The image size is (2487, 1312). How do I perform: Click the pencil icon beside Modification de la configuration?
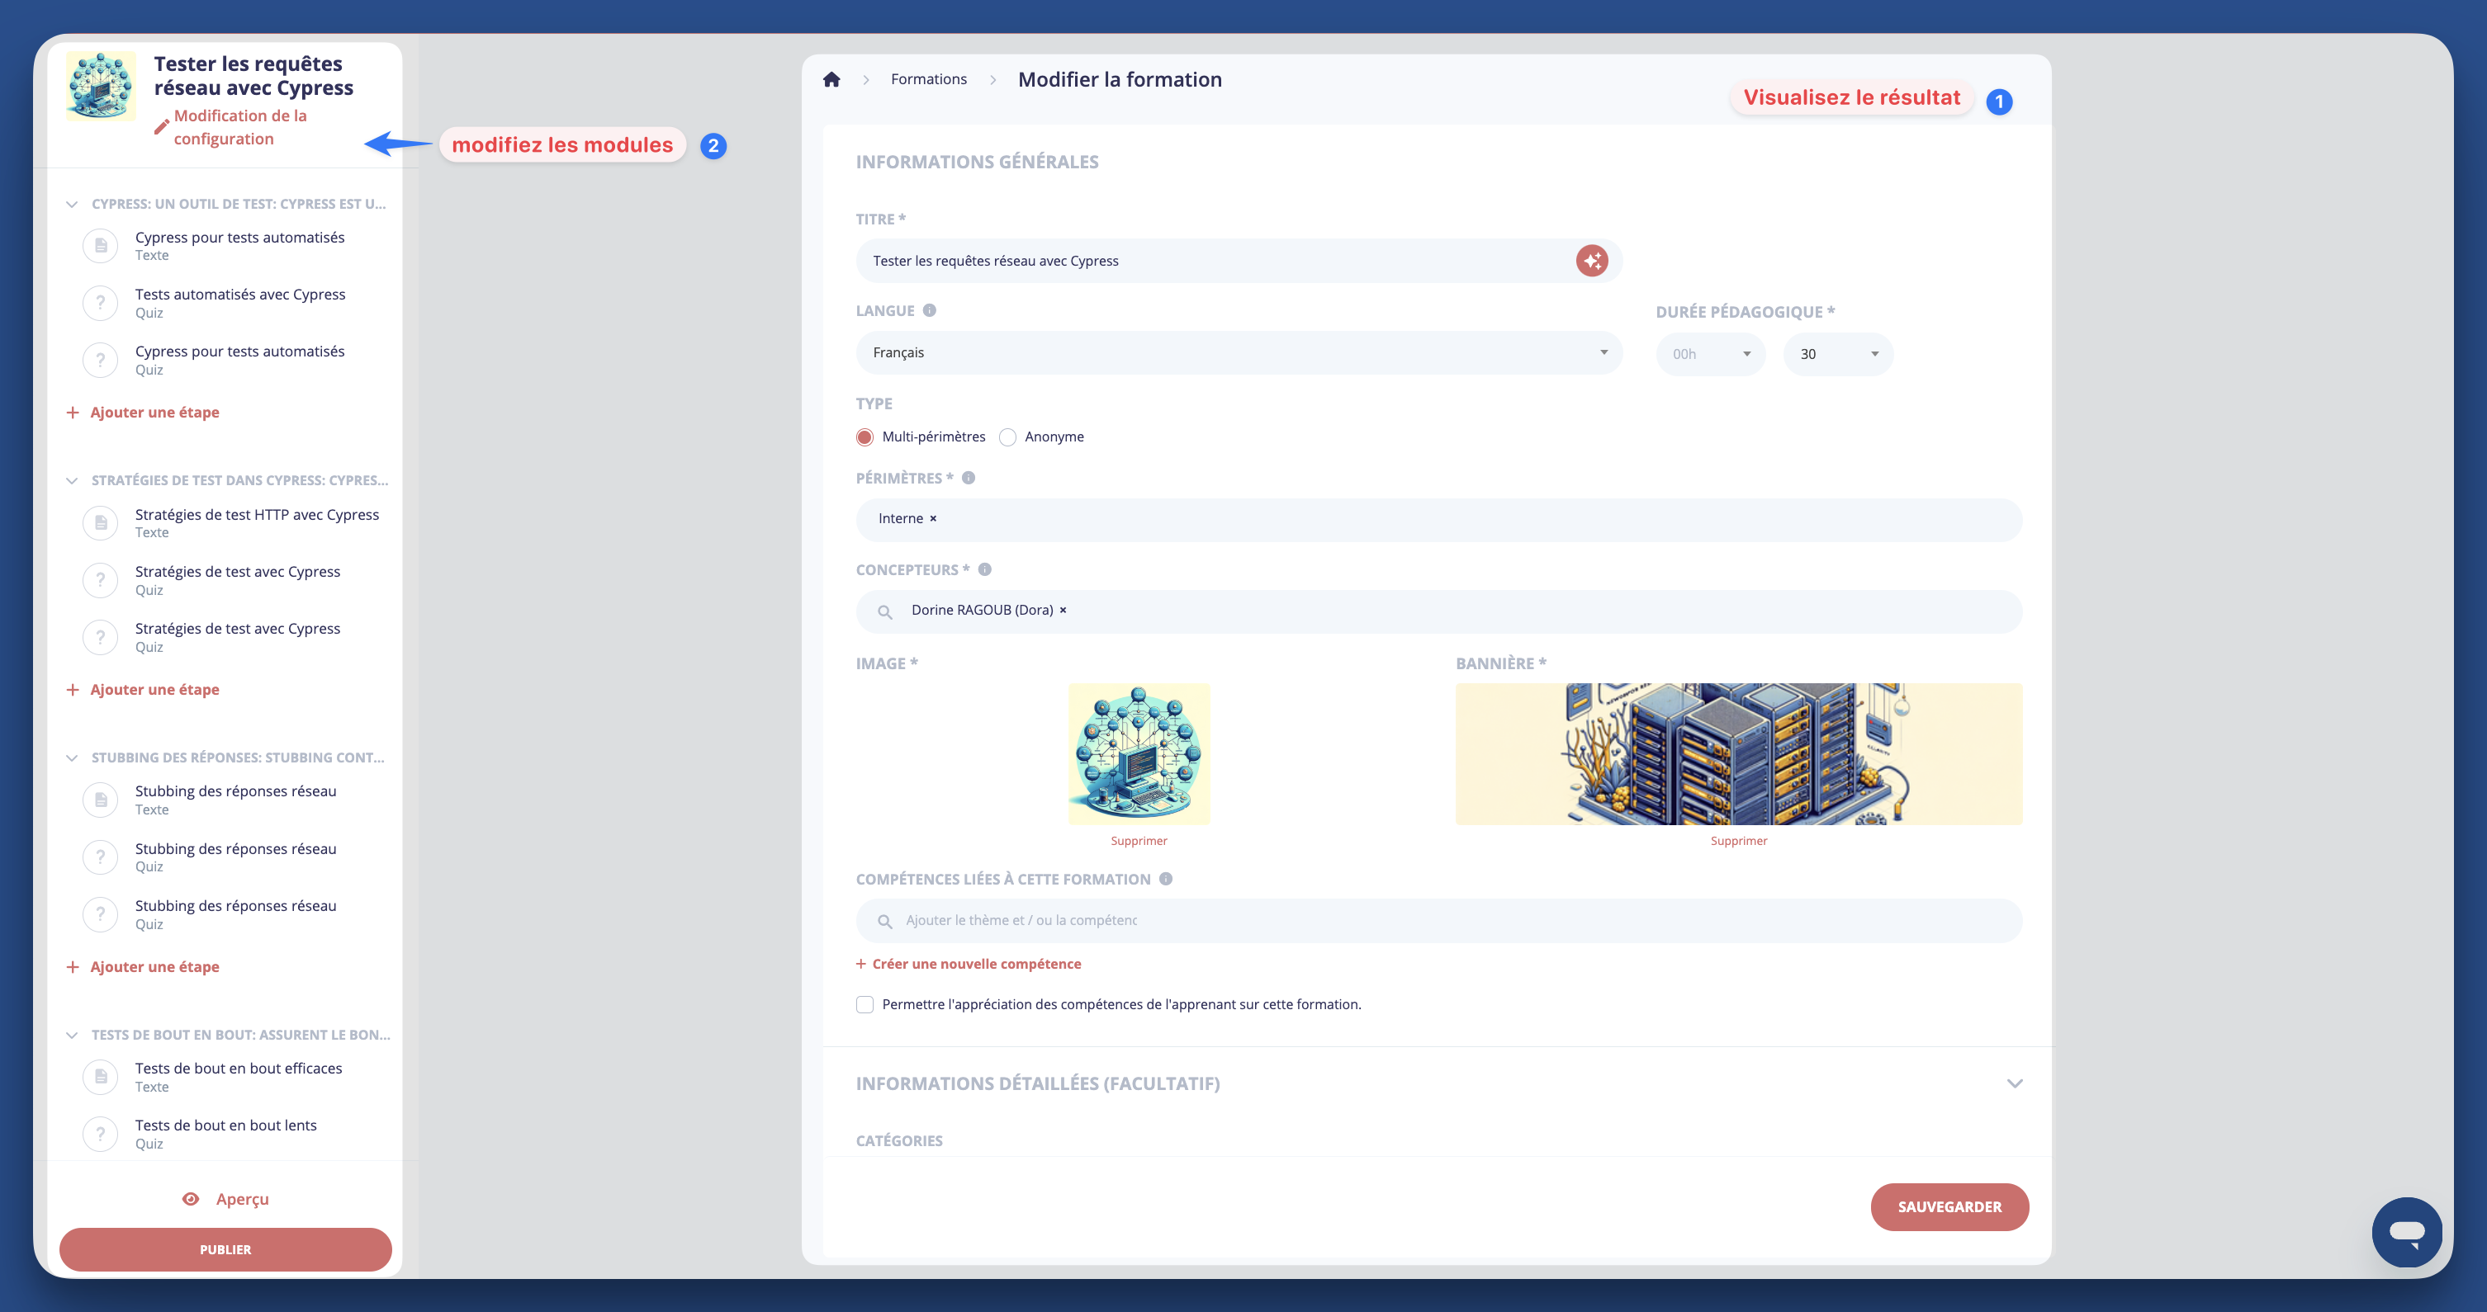pos(161,126)
